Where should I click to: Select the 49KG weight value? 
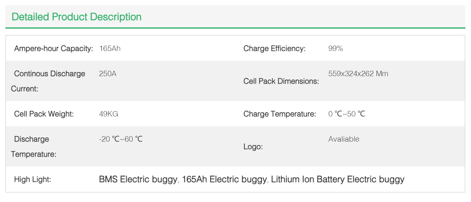[x=108, y=114]
